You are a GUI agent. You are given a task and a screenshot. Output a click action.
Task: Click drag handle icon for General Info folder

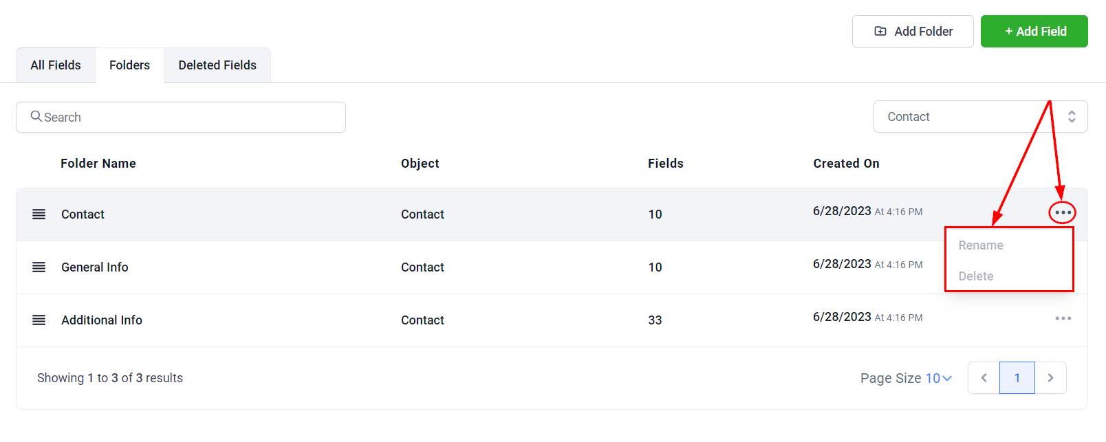(39, 267)
